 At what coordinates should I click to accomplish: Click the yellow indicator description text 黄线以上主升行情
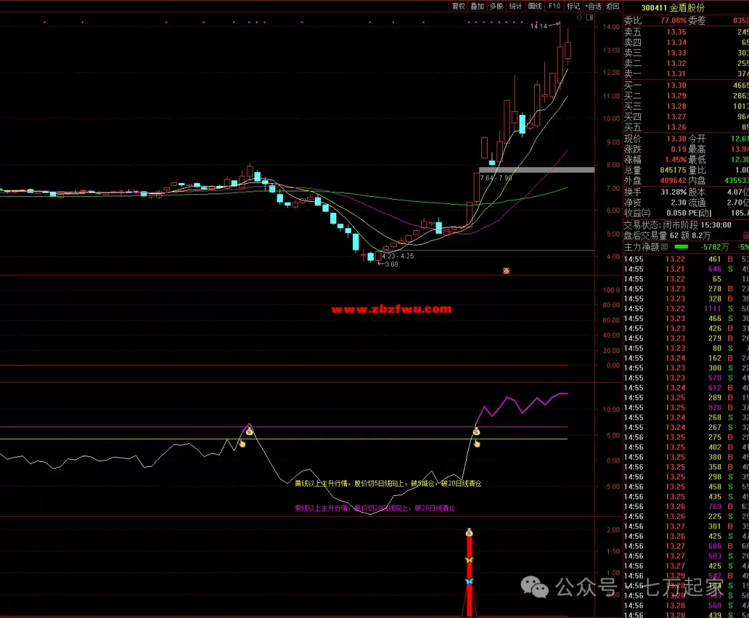[x=388, y=483]
